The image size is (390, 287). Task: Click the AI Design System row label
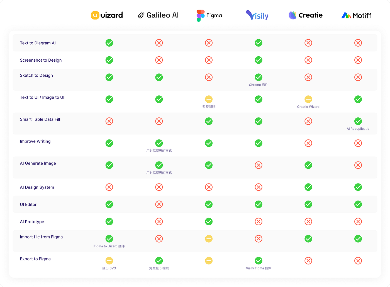(37, 187)
